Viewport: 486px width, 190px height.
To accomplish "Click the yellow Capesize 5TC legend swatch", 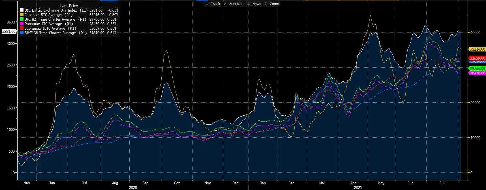I will [22, 15].
